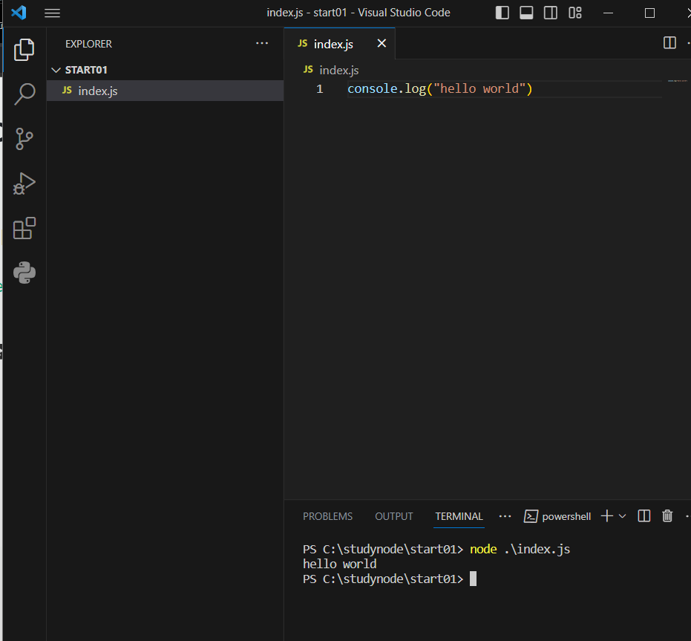The height and width of the screenshot is (641, 691).
Task: Open the Run and Debug view
Action: [24, 183]
